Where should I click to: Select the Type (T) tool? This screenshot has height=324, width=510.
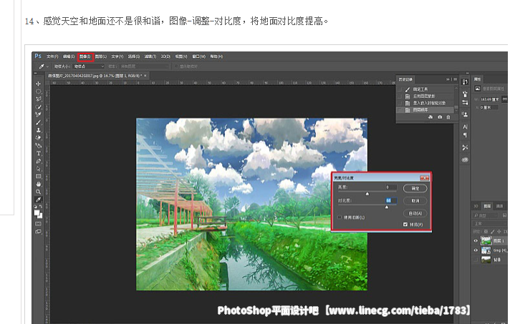pyautogui.click(x=39, y=153)
